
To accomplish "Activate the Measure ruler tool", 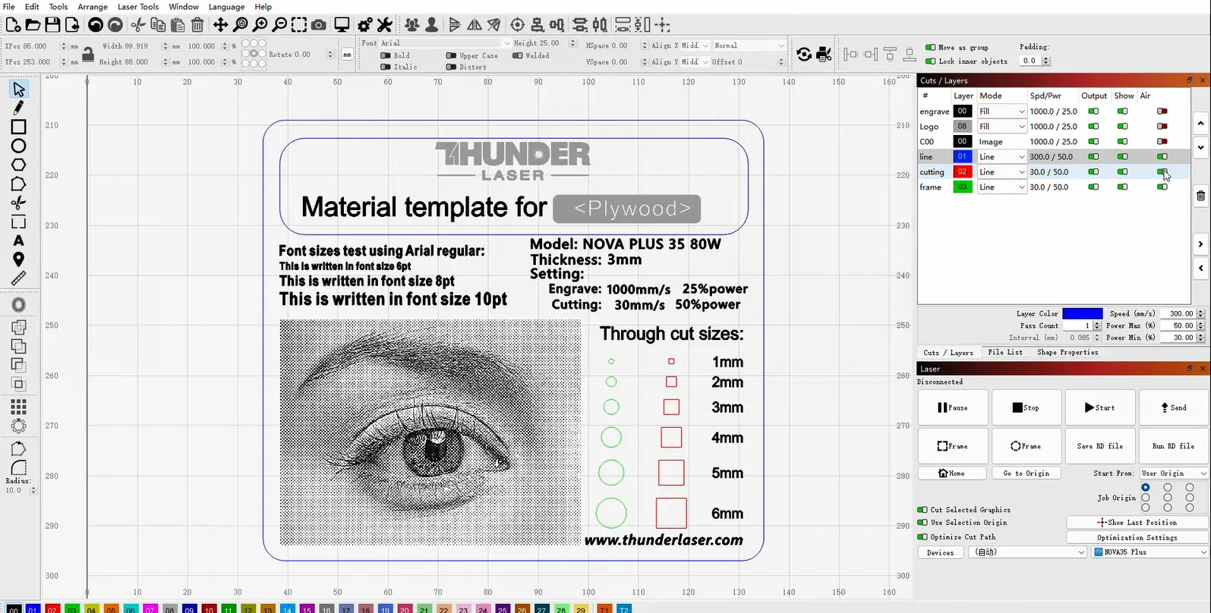I will 18,278.
